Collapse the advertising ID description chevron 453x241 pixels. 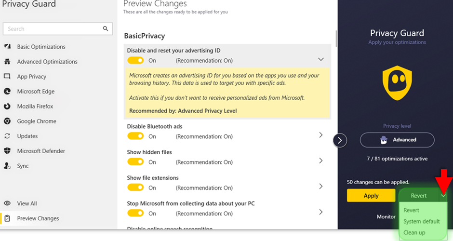tap(320, 59)
